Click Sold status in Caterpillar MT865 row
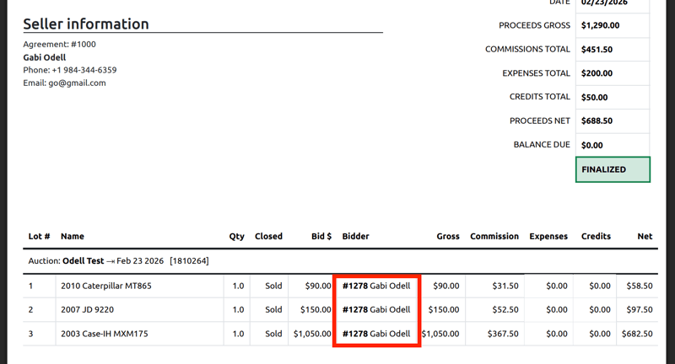This screenshot has height=364, width=675. (x=273, y=286)
